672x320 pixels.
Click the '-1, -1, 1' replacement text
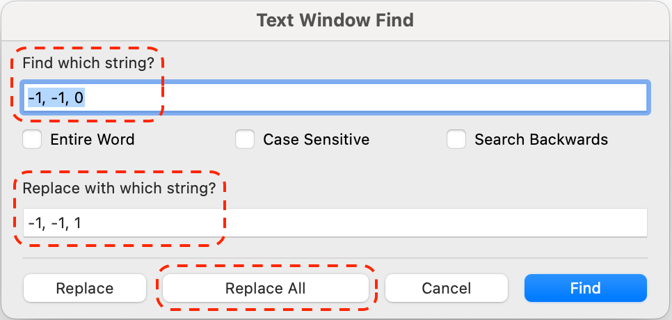tap(56, 223)
